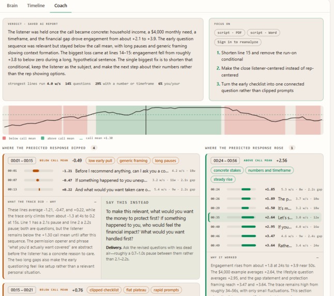
Task: Click the first red below-mean chart region
Action: [x=35, y=120]
